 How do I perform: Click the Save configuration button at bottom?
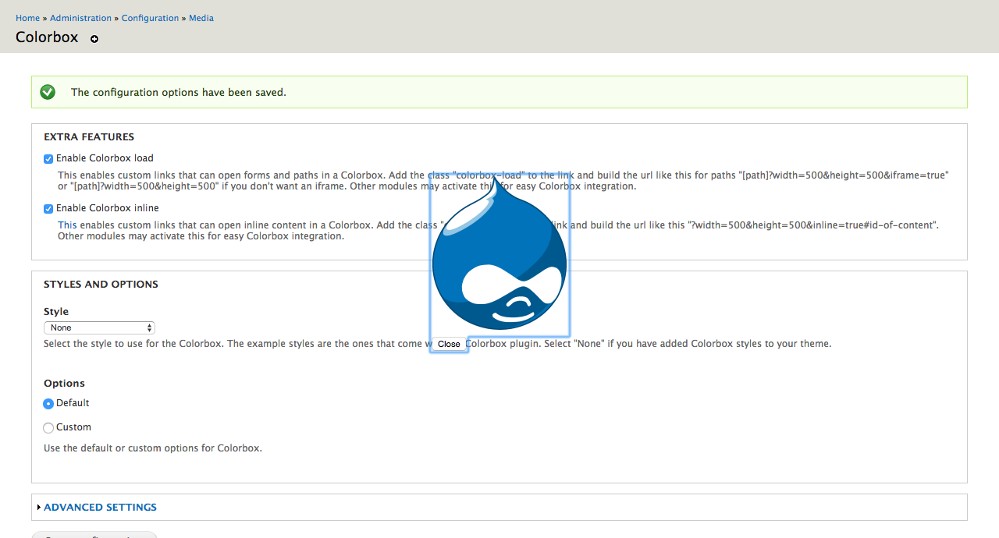[x=94, y=535]
